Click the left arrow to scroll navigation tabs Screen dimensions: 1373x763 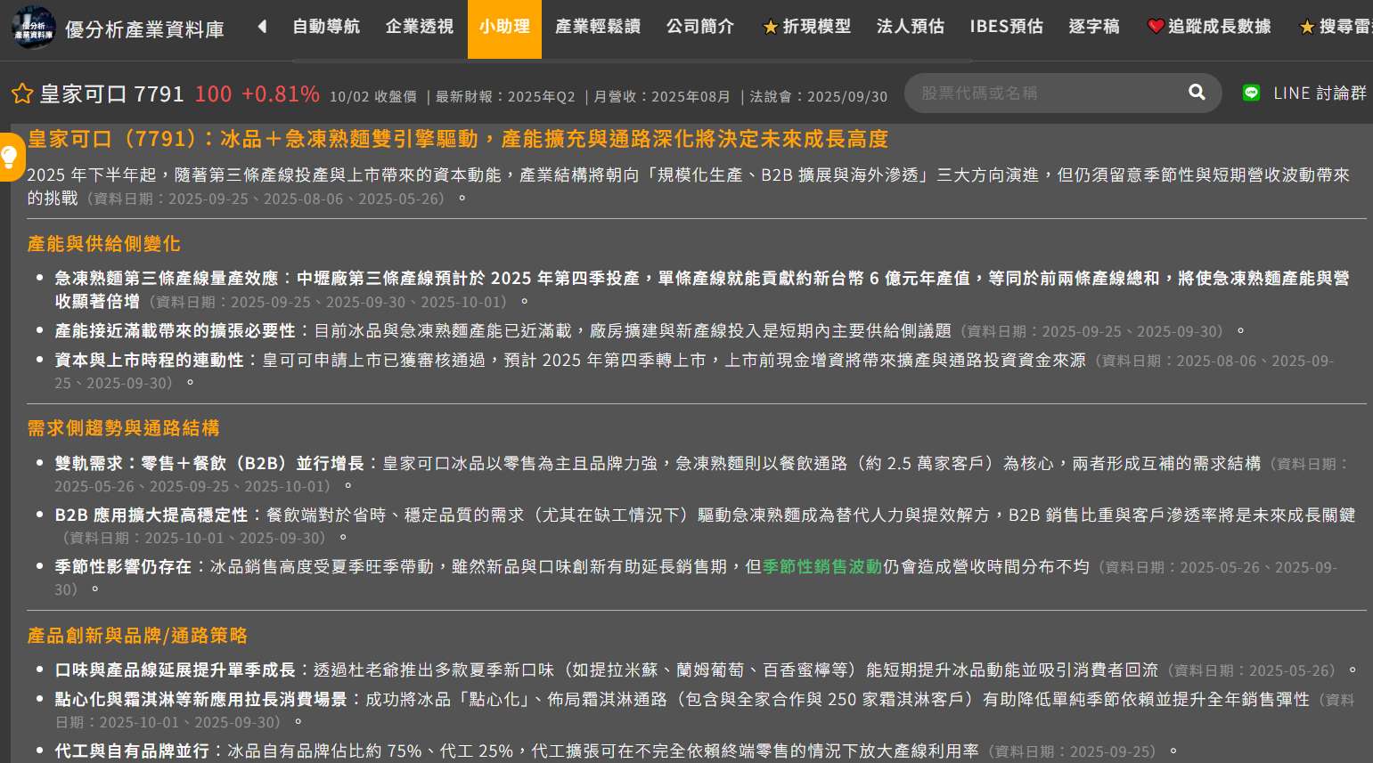262,27
